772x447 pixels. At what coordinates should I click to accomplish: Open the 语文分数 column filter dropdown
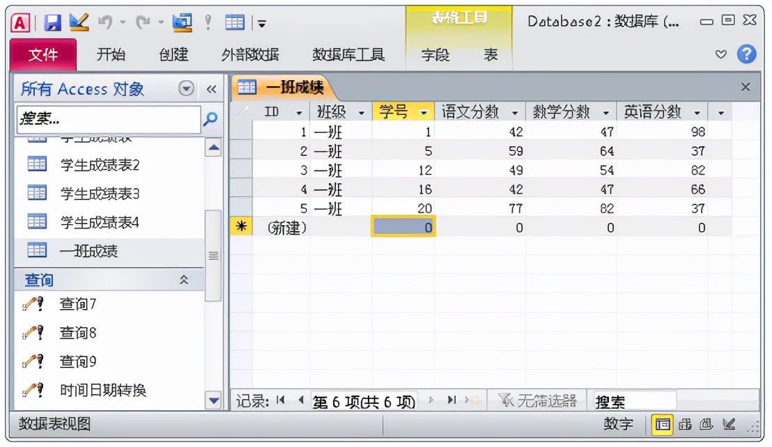pos(515,113)
